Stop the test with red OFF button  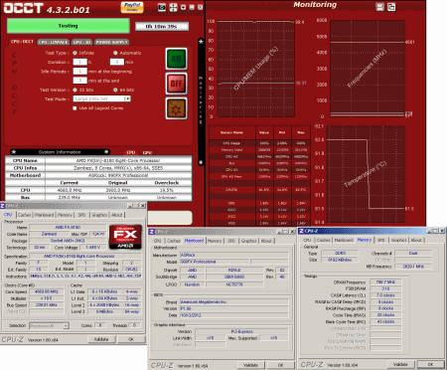176,84
